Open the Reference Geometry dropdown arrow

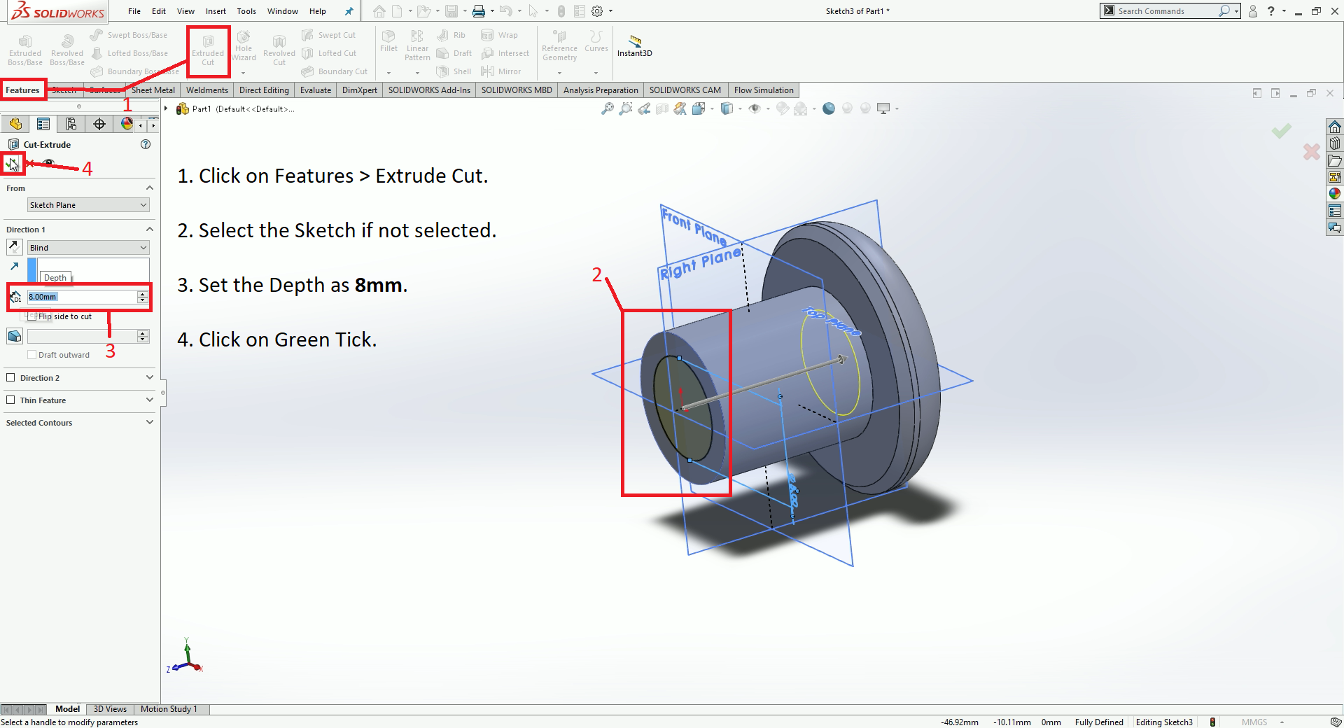click(559, 72)
